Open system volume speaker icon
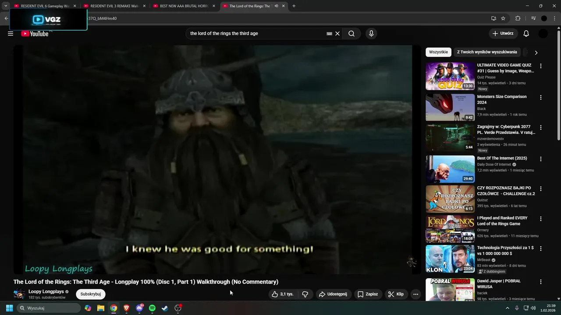 (533, 308)
